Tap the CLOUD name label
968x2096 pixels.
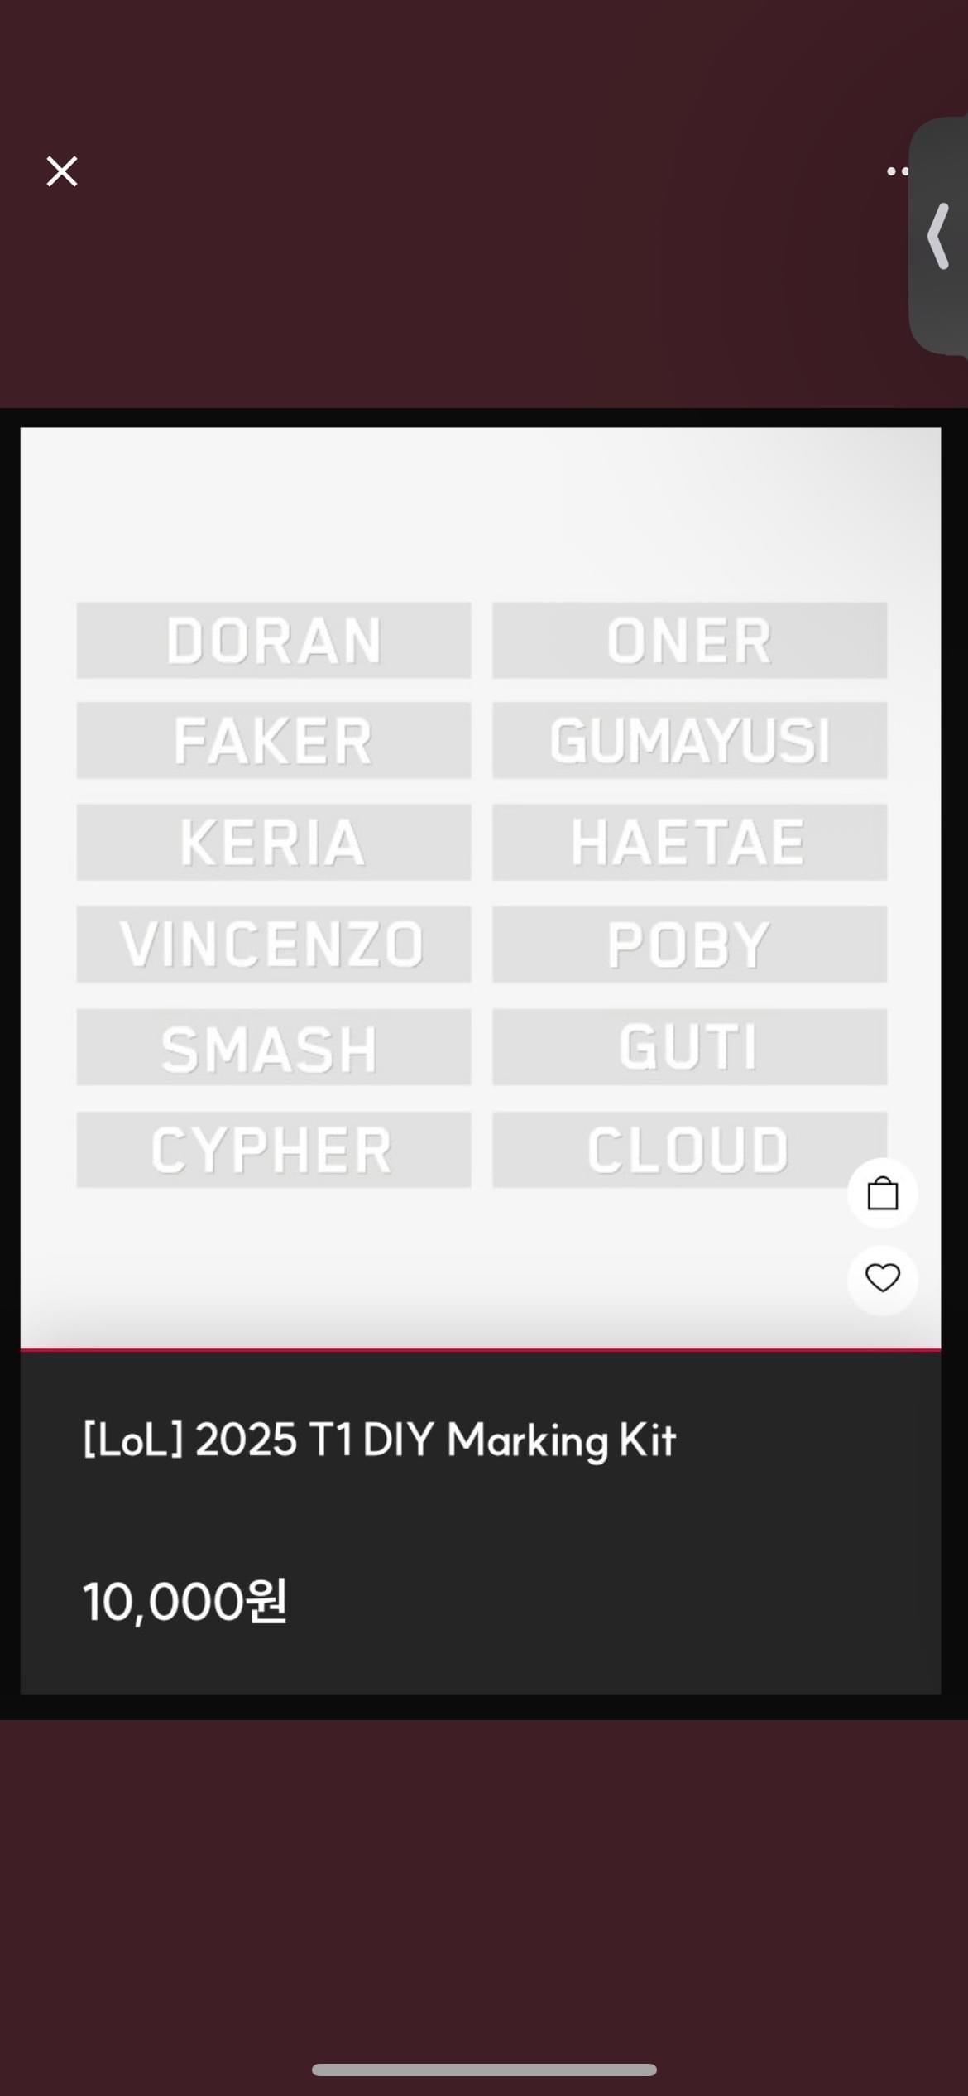tap(690, 1150)
